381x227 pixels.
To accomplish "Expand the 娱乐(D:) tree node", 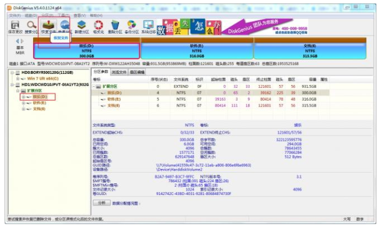I will [24, 97].
